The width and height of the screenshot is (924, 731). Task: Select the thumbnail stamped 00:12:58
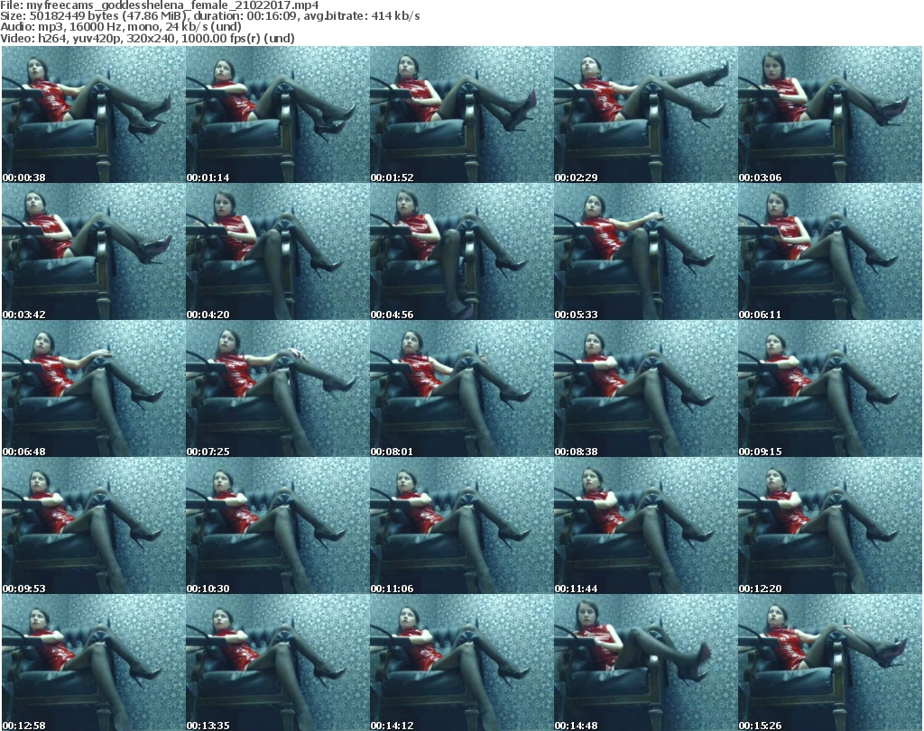tap(94, 662)
